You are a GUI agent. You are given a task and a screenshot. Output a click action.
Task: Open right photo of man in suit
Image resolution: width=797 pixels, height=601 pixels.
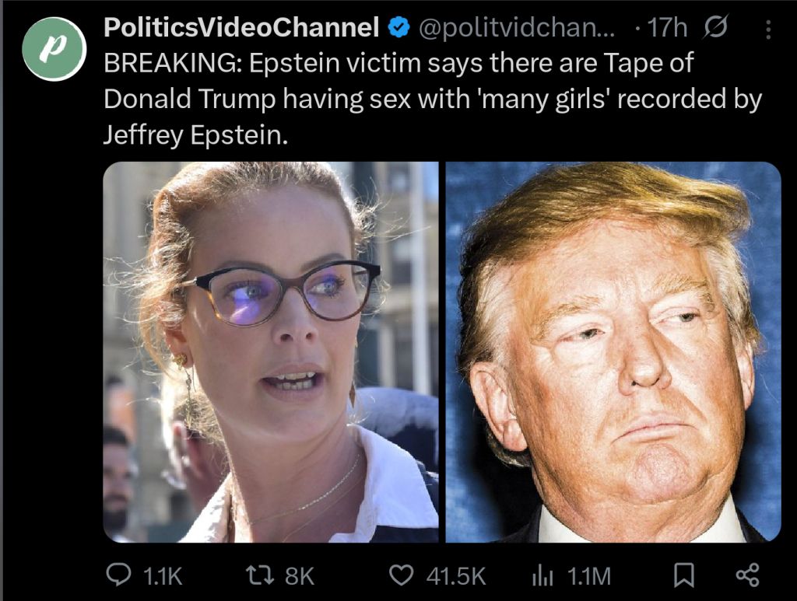pyautogui.click(x=613, y=351)
